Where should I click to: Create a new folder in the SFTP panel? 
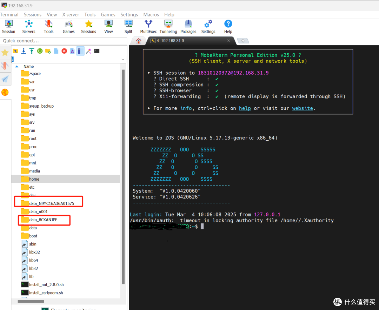coord(48,51)
